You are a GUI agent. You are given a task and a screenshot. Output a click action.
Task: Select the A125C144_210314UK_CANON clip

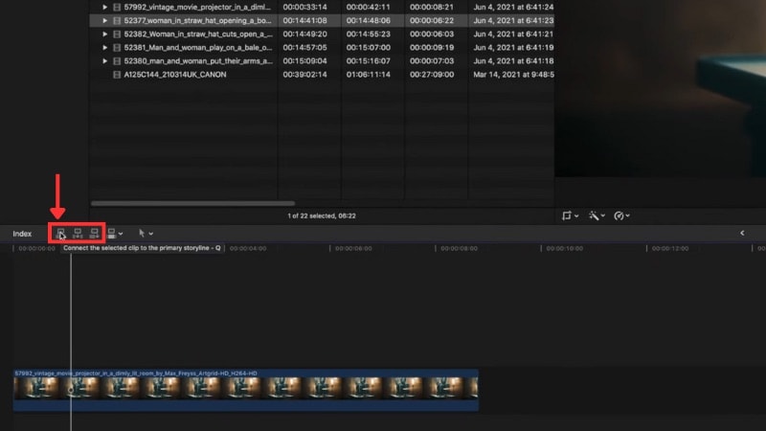175,75
